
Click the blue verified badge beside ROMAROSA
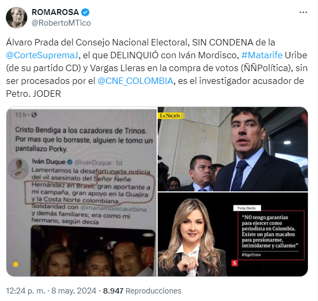[85, 12]
